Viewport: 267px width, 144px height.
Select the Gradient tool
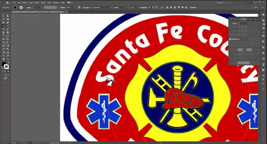point(8,46)
